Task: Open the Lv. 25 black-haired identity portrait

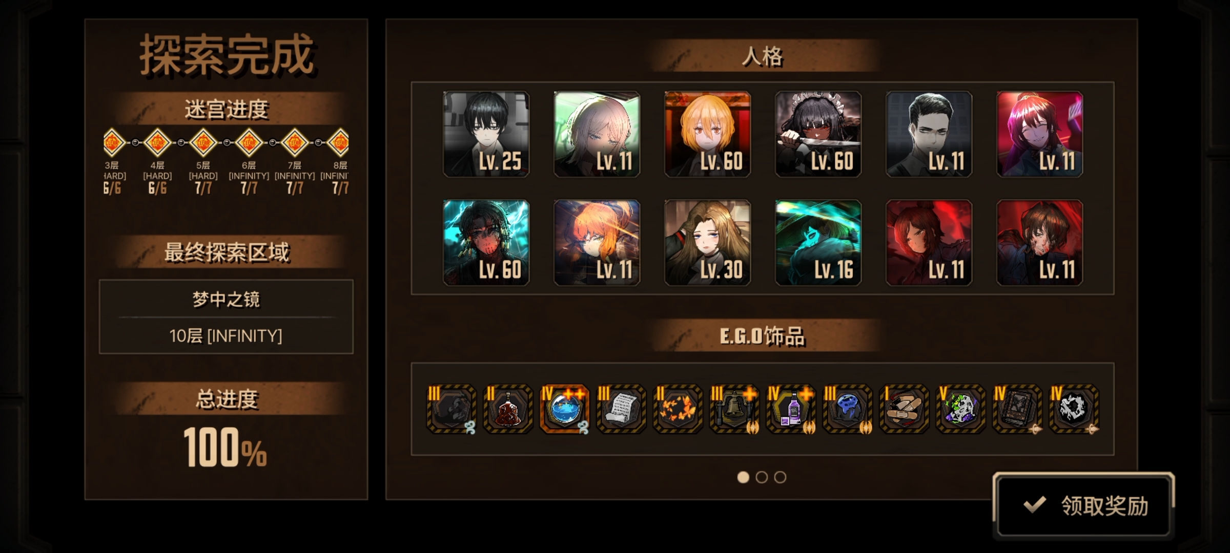Action: (486, 134)
